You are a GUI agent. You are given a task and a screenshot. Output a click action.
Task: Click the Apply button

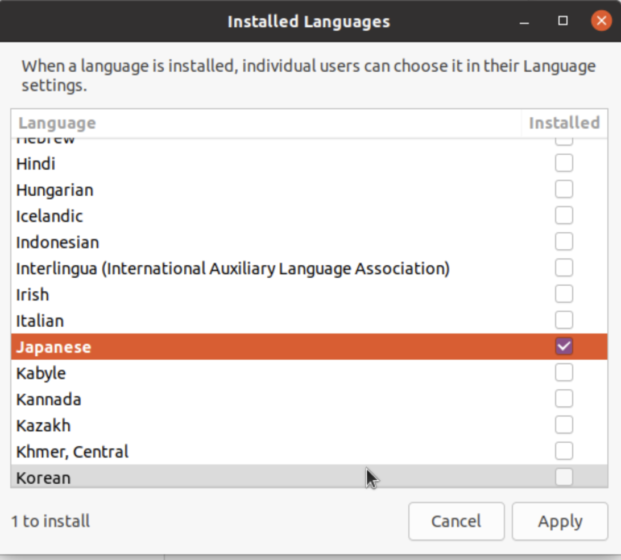(x=560, y=521)
